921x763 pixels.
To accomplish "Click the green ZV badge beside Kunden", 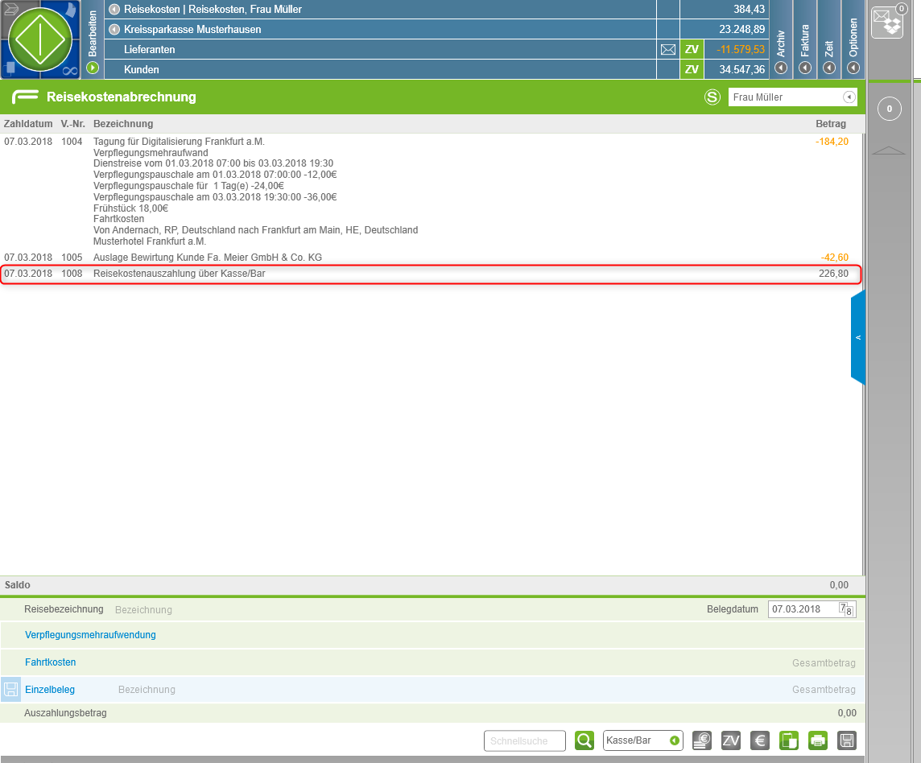I will click(x=692, y=70).
